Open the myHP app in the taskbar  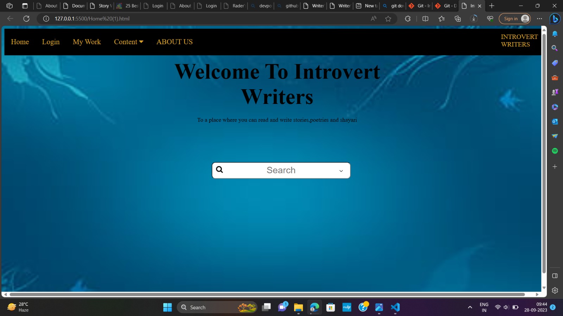click(x=347, y=307)
